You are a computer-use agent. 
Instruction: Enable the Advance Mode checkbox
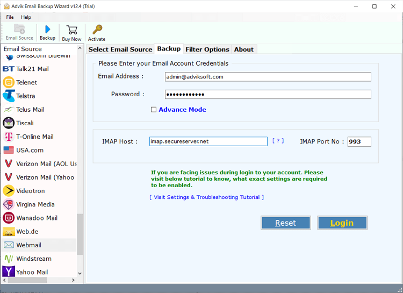pyautogui.click(x=154, y=110)
